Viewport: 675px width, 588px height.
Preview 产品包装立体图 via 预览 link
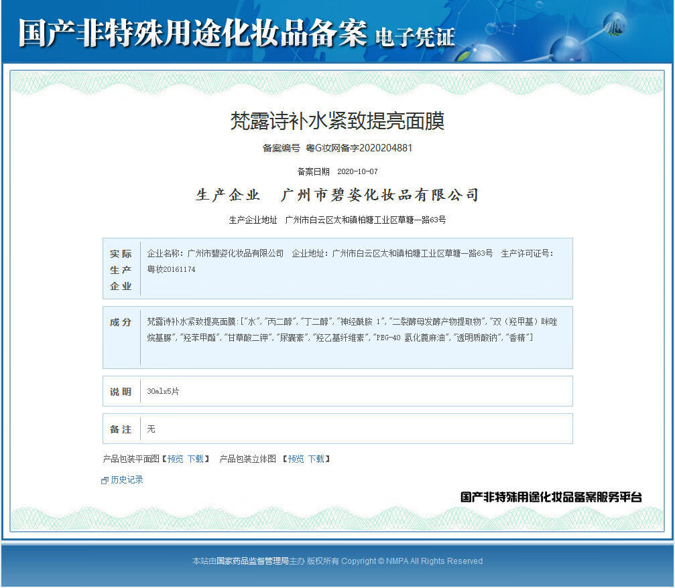tap(296, 459)
